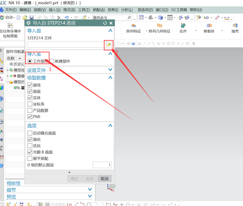Toggle the PMI checkbox

point(30,117)
